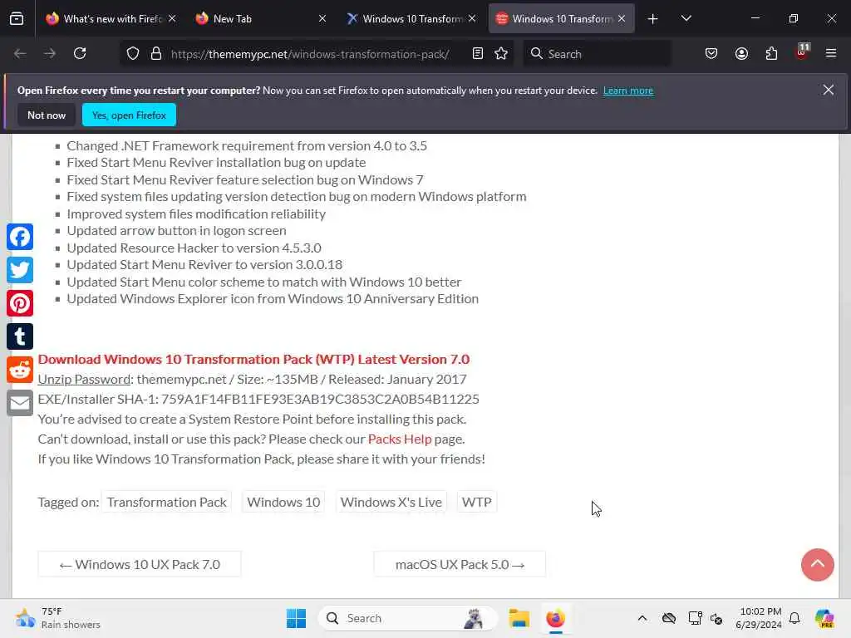Open Unzip Password link
The width and height of the screenshot is (851, 638).
[84, 379]
